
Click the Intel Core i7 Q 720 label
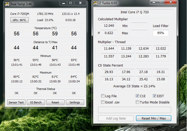tap(135, 12)
